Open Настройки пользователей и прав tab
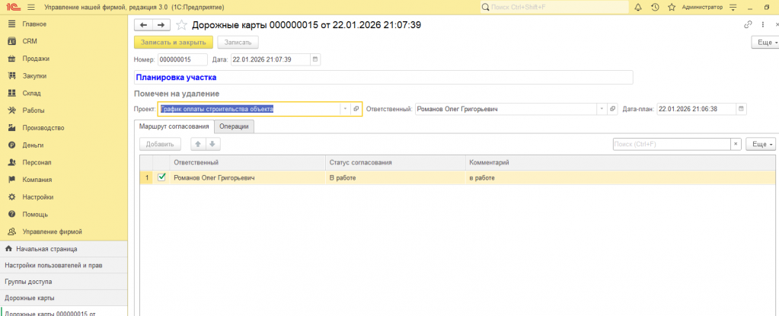Screen dimensions: 779x316 [64, 265]
